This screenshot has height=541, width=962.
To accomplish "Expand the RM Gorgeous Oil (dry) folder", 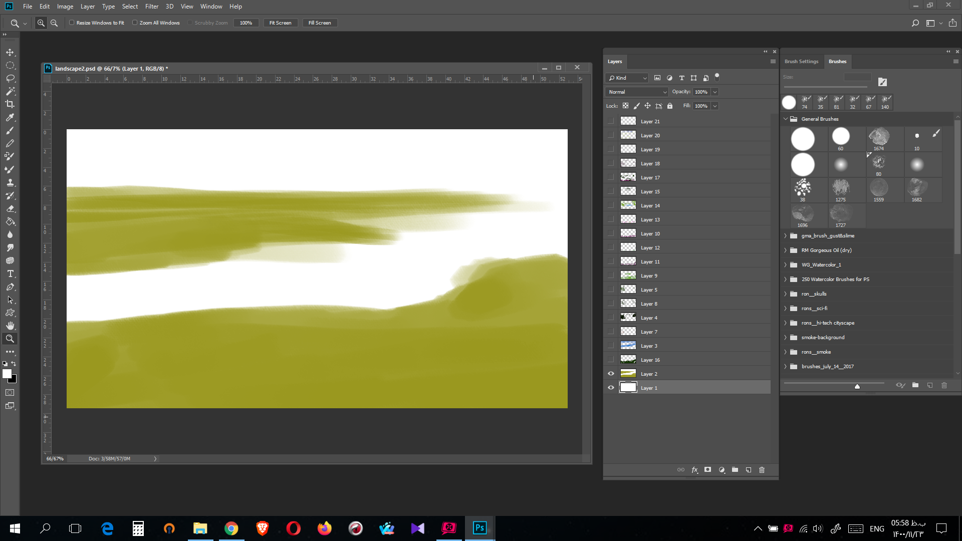I will (x=786, y=250).
